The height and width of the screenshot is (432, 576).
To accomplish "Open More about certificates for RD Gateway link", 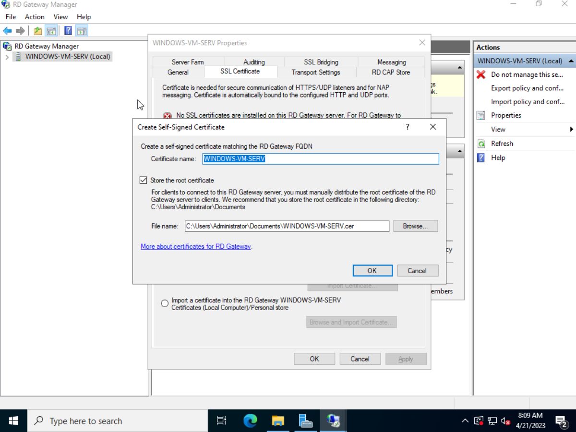I will 195,246.
